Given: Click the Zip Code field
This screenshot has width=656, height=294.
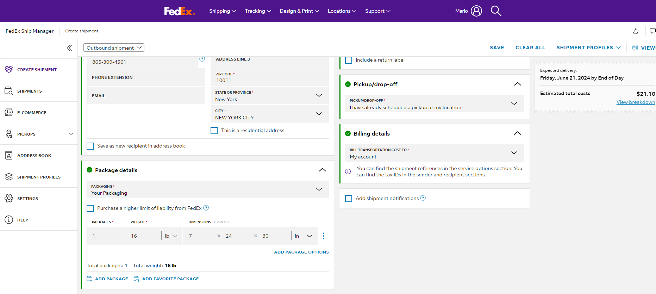Looking at the screenshot, I should pos(270,77).
